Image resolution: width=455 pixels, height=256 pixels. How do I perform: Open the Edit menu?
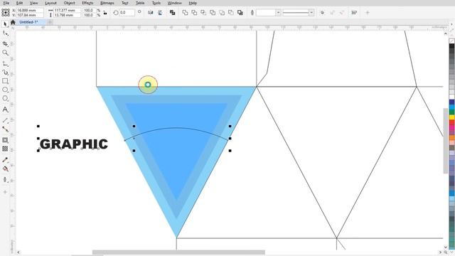[x=19, y=3]
